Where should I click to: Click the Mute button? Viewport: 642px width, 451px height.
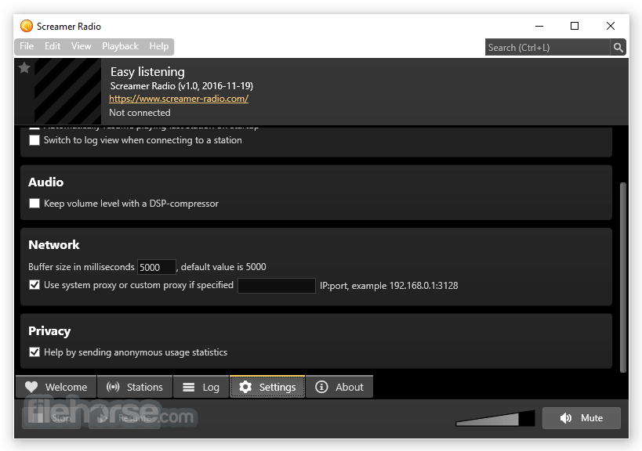click(x=582, y=418)
